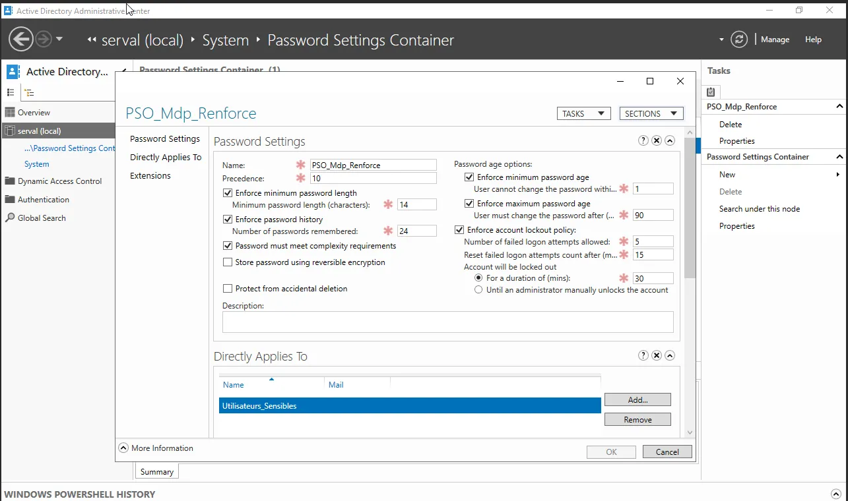The height and width of the screenshot is (501, 848).
Task: Collapse the navigation pane arrow
Action: click(125, 71)
